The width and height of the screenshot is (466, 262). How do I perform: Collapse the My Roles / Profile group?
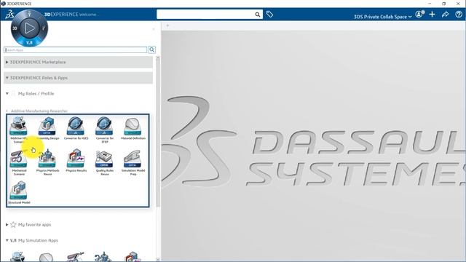tap(7, 94)
